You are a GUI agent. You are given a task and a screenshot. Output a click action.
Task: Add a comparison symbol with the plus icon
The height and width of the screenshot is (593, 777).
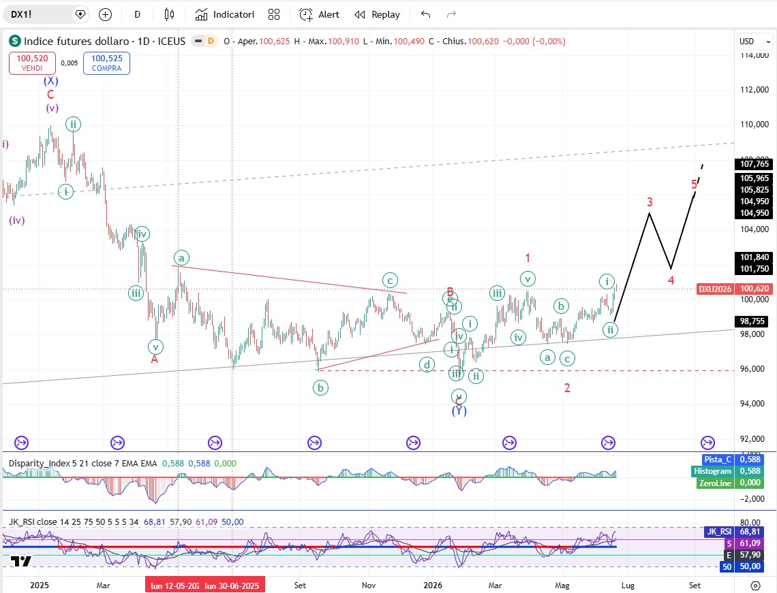(x=105, y=15)
